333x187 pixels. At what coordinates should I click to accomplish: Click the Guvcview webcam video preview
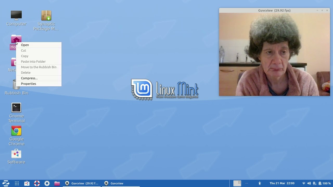[x=274, y=55]
